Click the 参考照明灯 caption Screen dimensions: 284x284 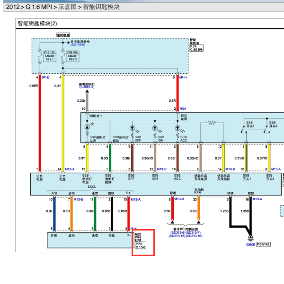click(87, 84)
